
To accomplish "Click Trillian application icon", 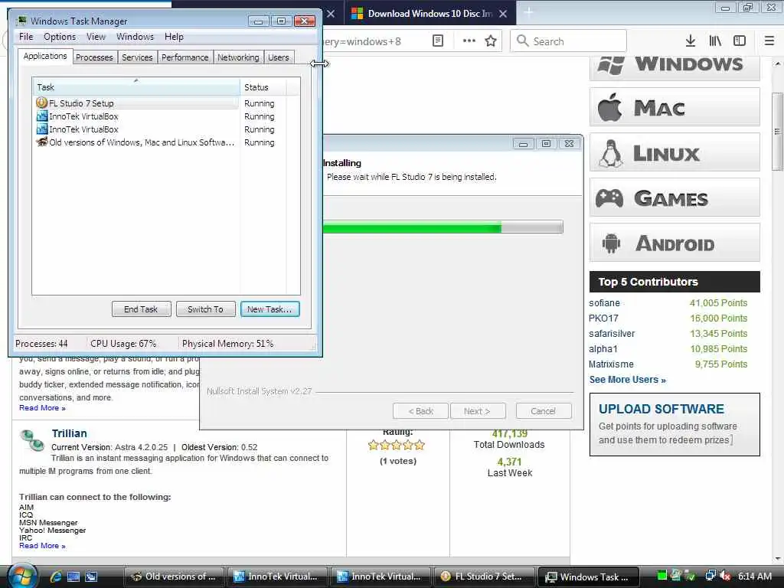I will point(32,440).
